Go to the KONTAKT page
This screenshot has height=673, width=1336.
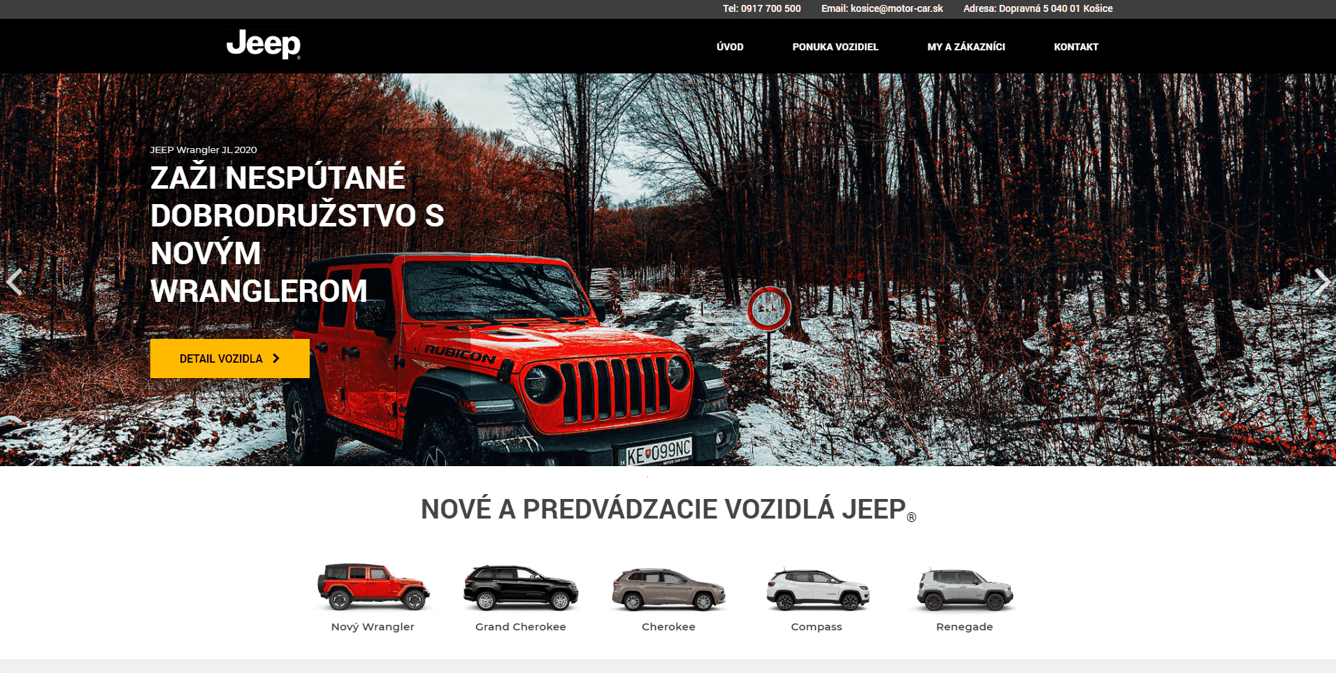[x=1076, y=47]
